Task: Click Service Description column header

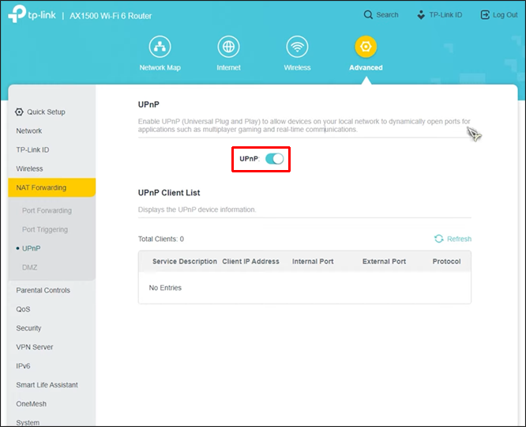Action: click(185, 262)
